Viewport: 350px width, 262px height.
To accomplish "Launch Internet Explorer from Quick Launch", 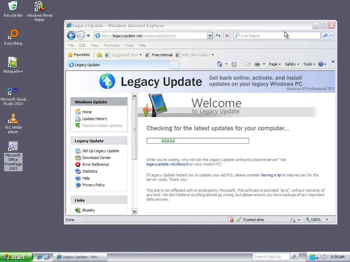I will [x=40, y=257].
